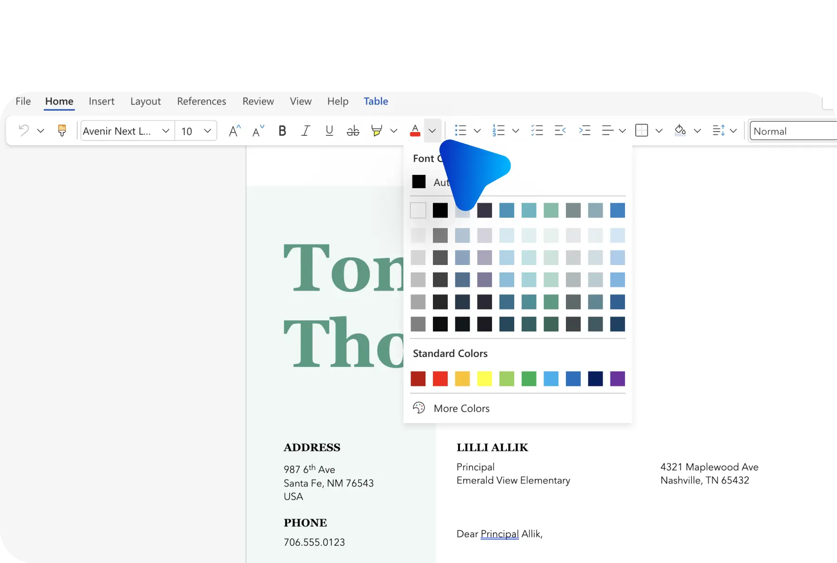The image size is (837, 563).
Task: Pick the green standard color swatch
Action: tap(529, 378)
